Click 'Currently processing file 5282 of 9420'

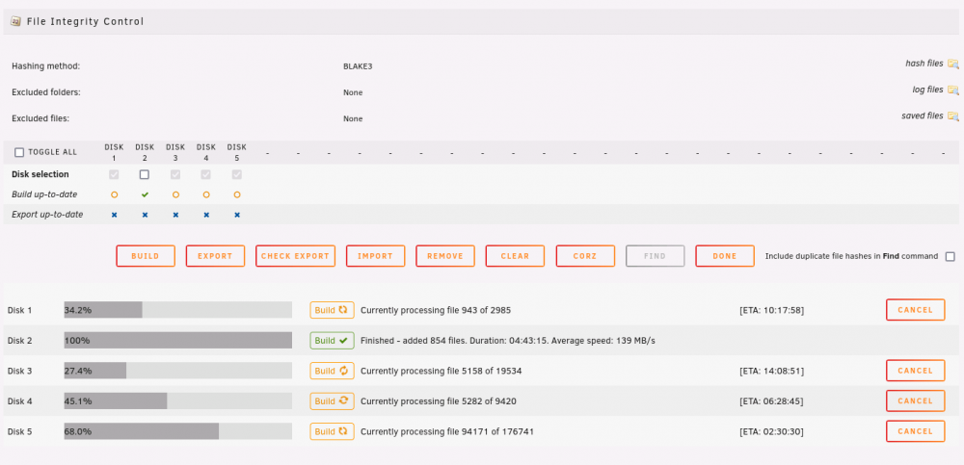pos(439,401)
